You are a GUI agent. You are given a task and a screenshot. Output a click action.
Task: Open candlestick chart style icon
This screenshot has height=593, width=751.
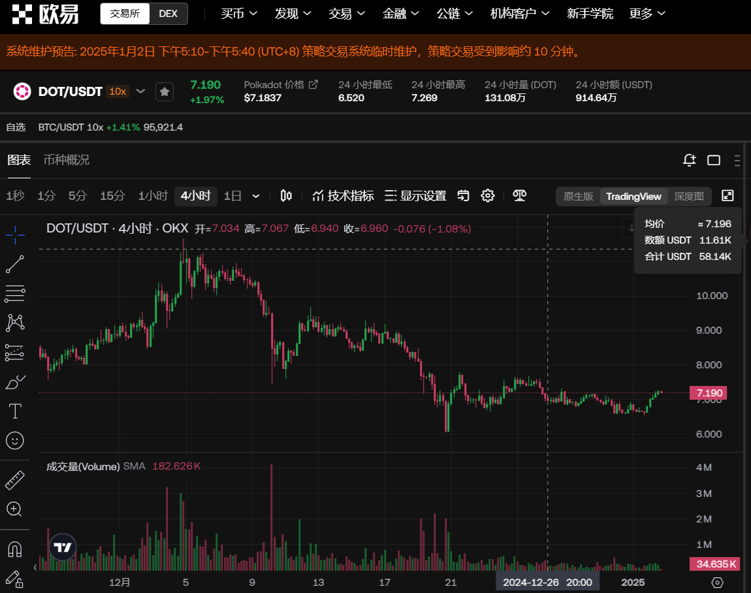[x=286, y=196]
